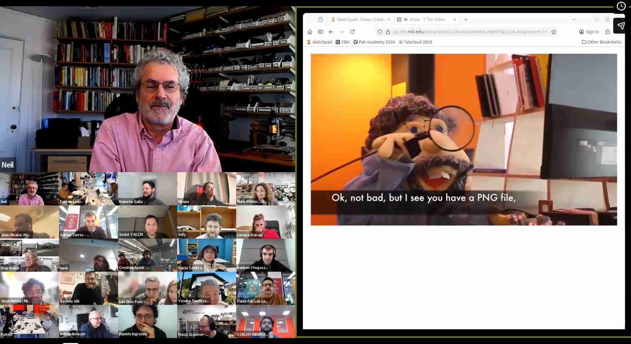The height and width of the screenshot is (344, 631).
Task: Go back one page in the browser
Action: click(331, 32)
